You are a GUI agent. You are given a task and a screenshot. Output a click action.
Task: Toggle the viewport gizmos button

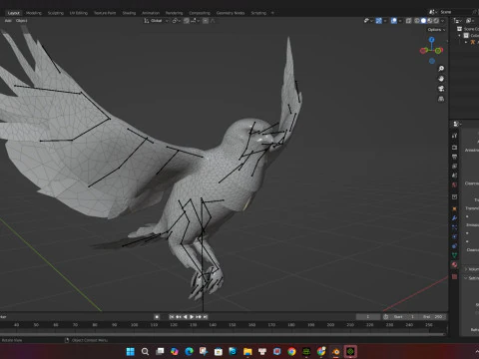379,21
